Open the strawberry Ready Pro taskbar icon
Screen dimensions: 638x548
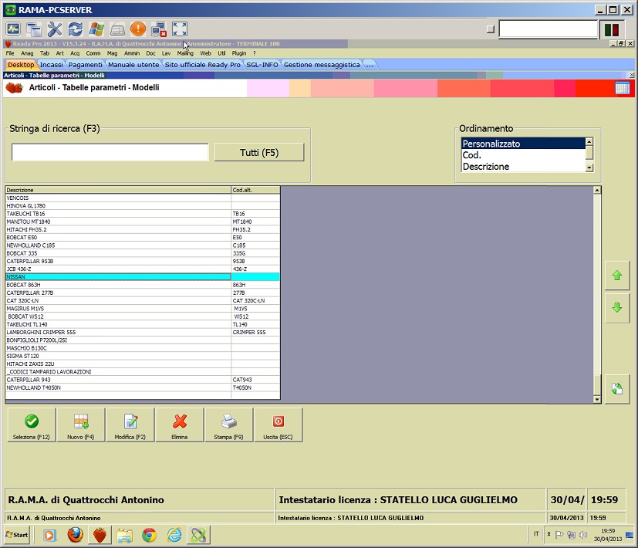point(100,535)
